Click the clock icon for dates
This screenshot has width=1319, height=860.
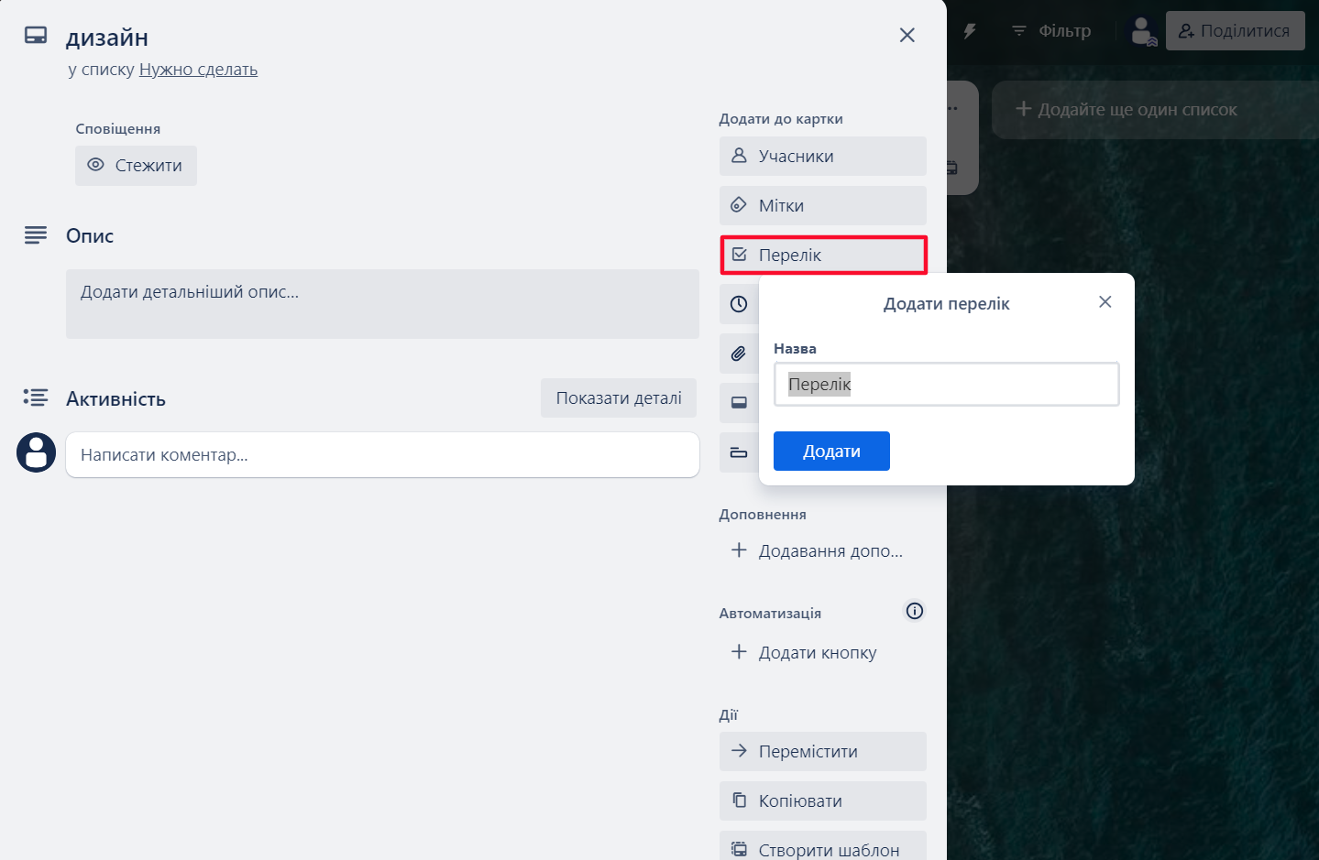(x=739, y=303)
